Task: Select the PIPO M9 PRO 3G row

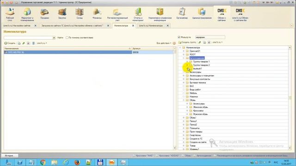Action: coord(88,52)
